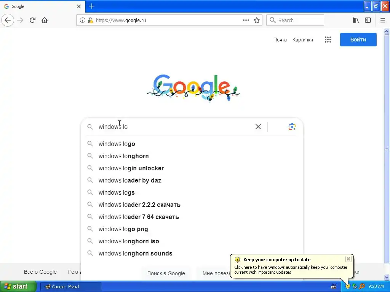Open page actions three-dot menu
Image resolution: width=390 pixels, height=292 pixels.
click(x=246, y=20)
